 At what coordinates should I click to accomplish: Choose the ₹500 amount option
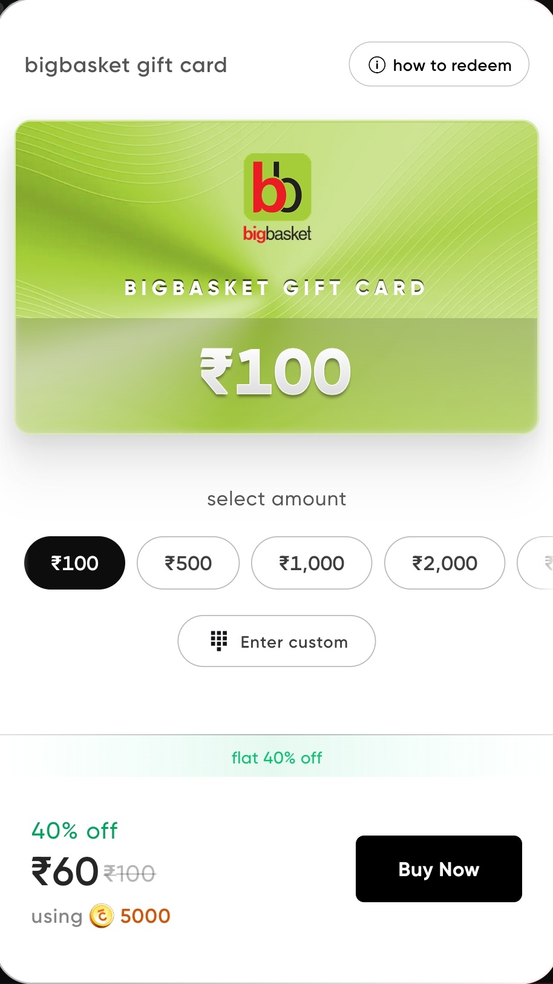(188, 563)
